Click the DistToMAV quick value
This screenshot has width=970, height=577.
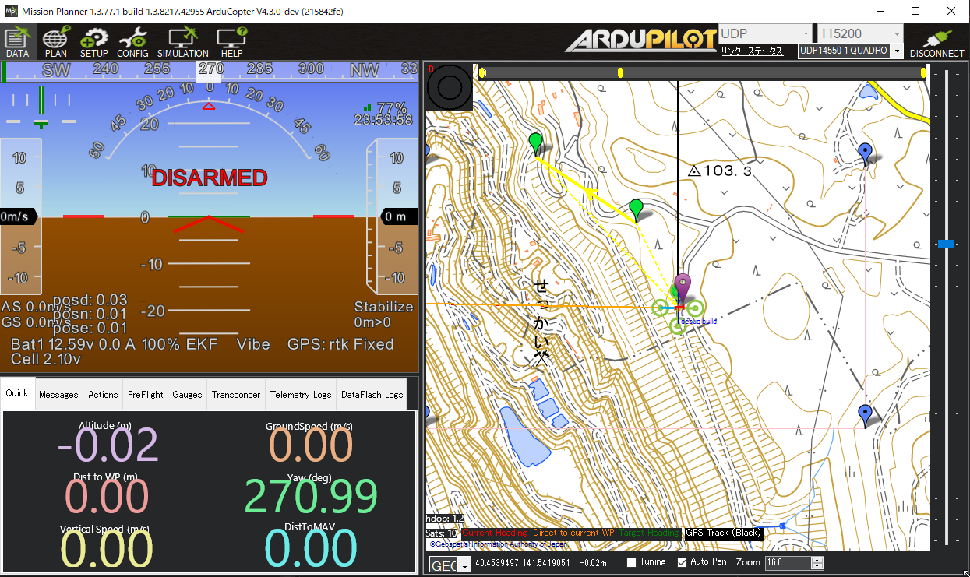pyautogui.click(x=311, y=547)
